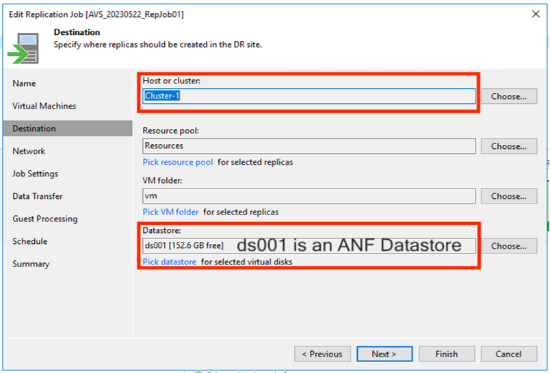Screen dimensions: 550x373
Task: Choose a resource pool
Action: (508, 146)
